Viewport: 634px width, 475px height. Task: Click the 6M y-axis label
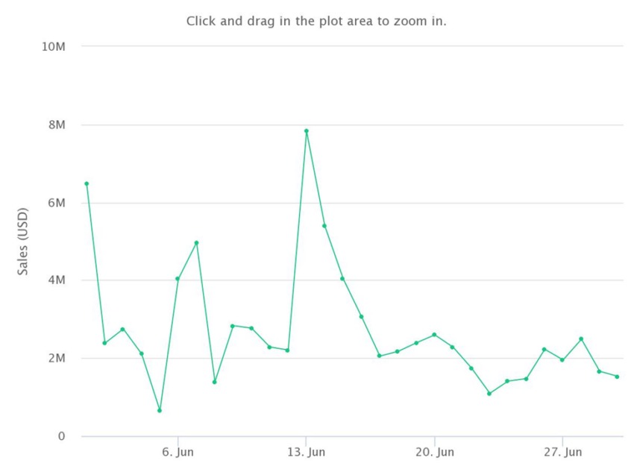click(57, 203)
